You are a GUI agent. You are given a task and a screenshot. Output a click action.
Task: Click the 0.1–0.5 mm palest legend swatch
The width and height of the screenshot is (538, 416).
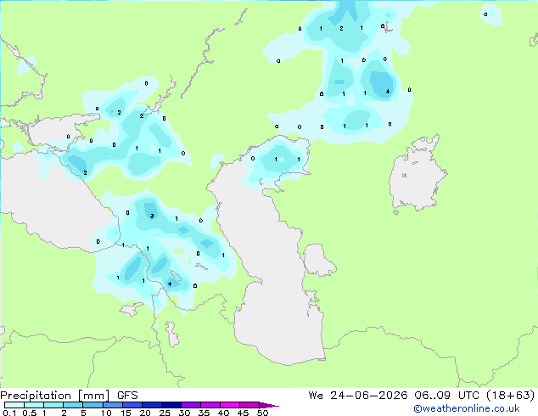pos(14,405)
